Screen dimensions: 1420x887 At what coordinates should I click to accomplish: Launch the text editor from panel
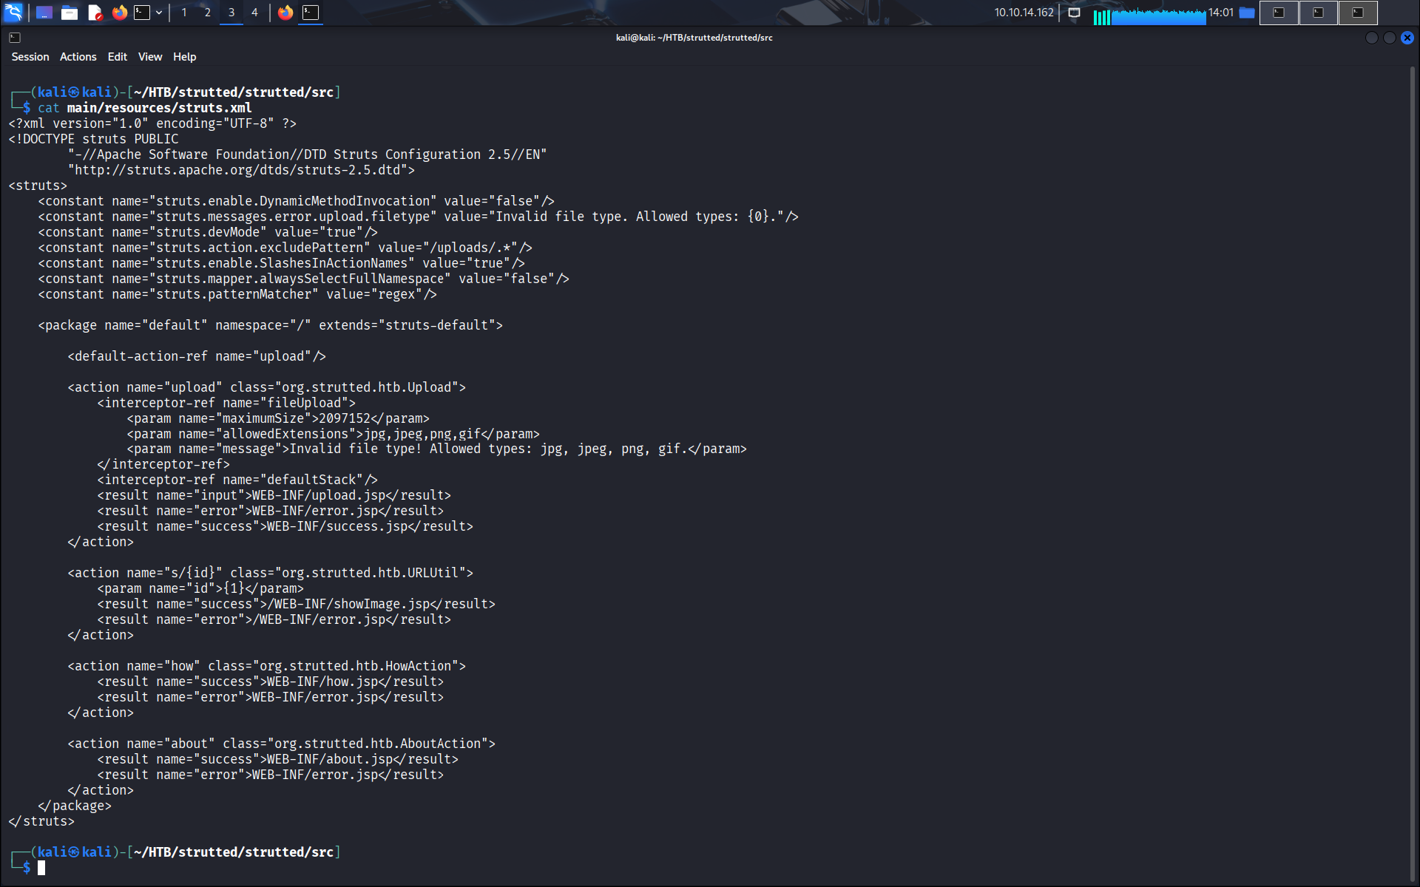click(x=95, y=13)
